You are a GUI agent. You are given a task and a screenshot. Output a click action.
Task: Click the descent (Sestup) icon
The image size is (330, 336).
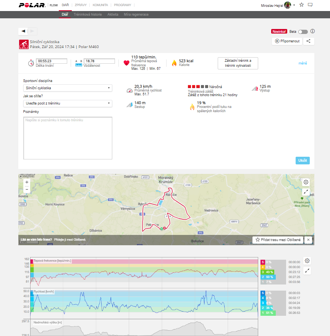[x=129, y=105]
